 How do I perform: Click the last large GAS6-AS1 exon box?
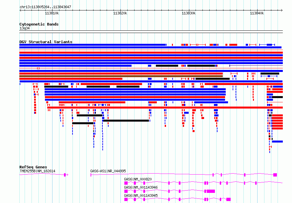[x=275, y=175]
